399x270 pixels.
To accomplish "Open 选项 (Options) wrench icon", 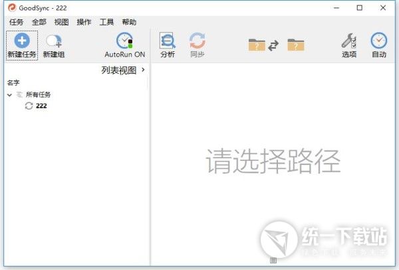I will (x=348, y=41).
